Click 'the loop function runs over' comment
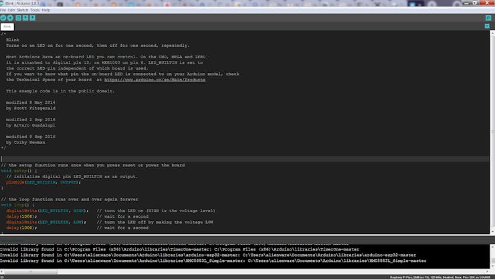This screenshot has width=495, height=280. pyautogui.click(x=70, y=200)
